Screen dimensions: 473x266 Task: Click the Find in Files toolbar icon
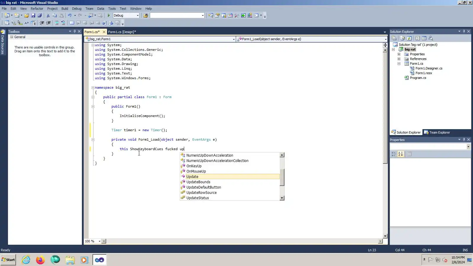145,15
